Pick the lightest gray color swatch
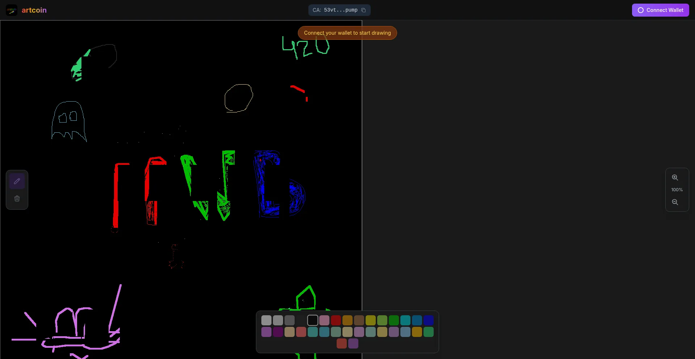The image size is (695, 359). (266, 320)
